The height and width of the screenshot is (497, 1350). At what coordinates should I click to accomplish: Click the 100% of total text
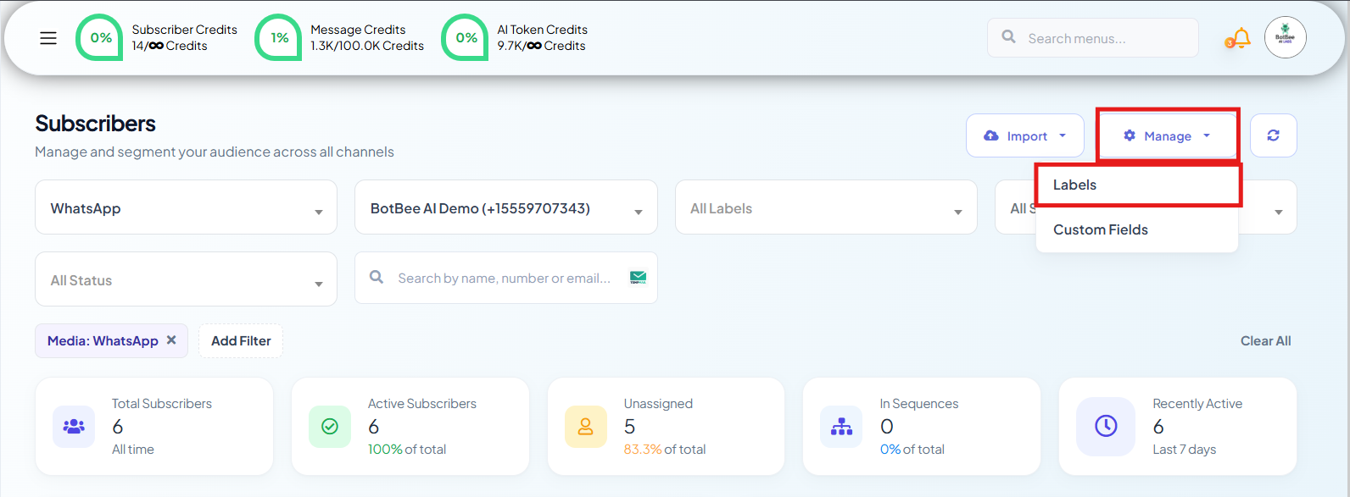tap(407, 450)
